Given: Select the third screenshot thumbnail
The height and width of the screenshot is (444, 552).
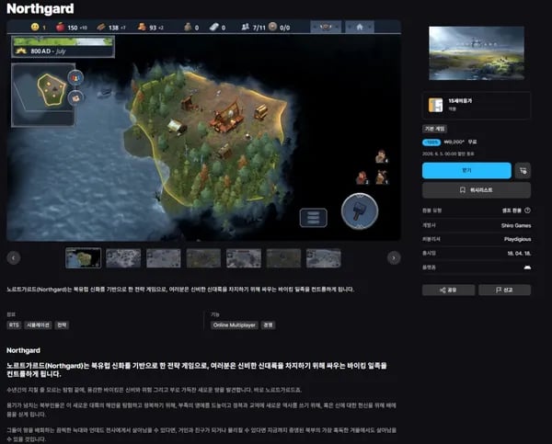Looking at the screenshot, I should [x=164, y=258].
